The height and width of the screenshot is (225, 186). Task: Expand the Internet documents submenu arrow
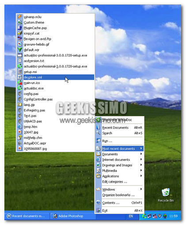(141, 159)
